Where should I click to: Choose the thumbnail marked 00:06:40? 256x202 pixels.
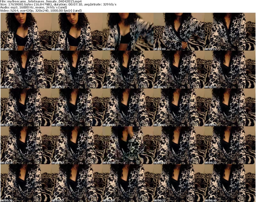pyautogui.click(x=230, y=183)
